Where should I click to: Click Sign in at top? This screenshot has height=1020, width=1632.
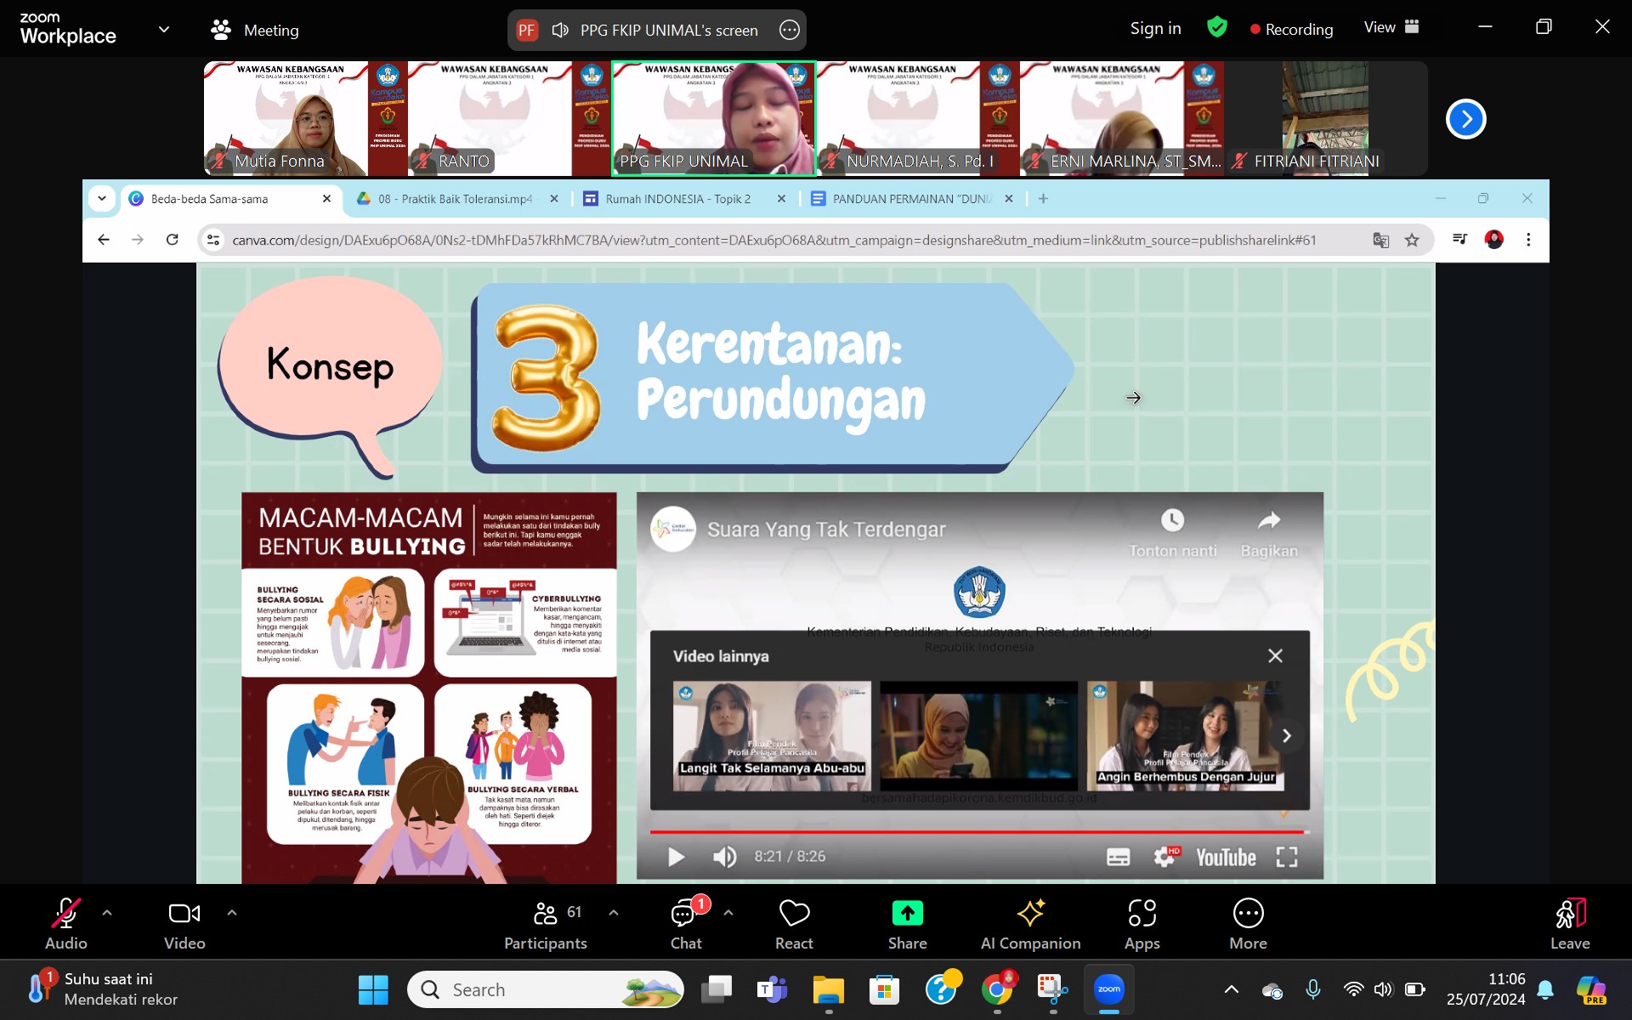[x=1155, y=28]
